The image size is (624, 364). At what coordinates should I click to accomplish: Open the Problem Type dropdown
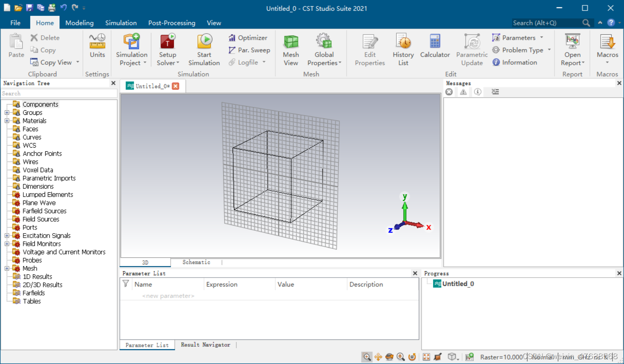[x=549, y=50]
